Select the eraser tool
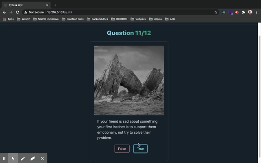This screenshot has height=163, width=261. [33, 158]
